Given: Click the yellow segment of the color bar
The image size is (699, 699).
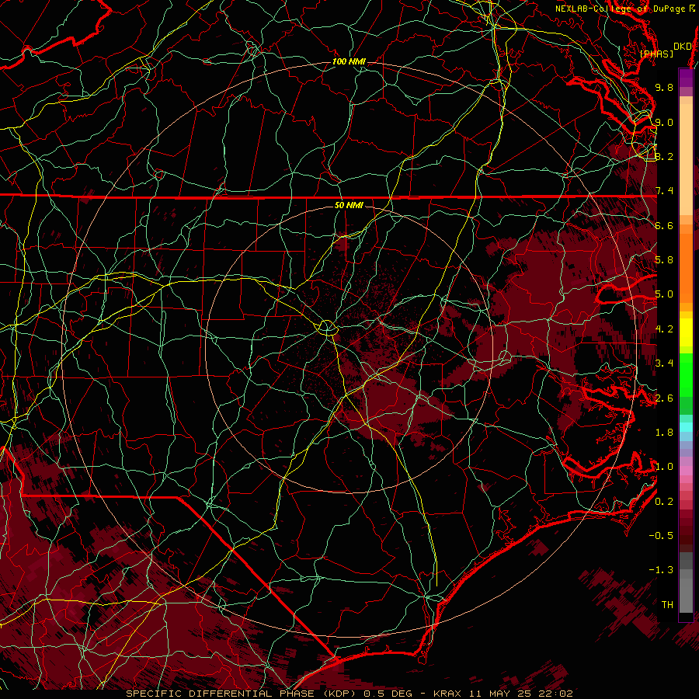Looking at the screenshot, I should [686, 332].
